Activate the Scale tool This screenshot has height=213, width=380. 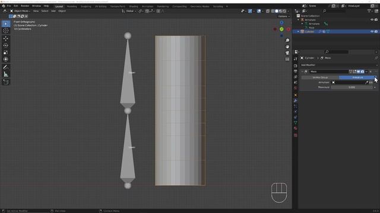(x=6, y=53)
